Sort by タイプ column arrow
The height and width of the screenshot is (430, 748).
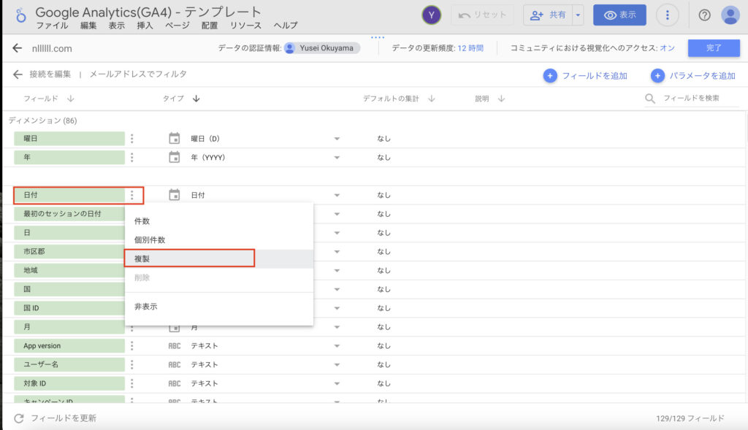(x=196, y=99)
